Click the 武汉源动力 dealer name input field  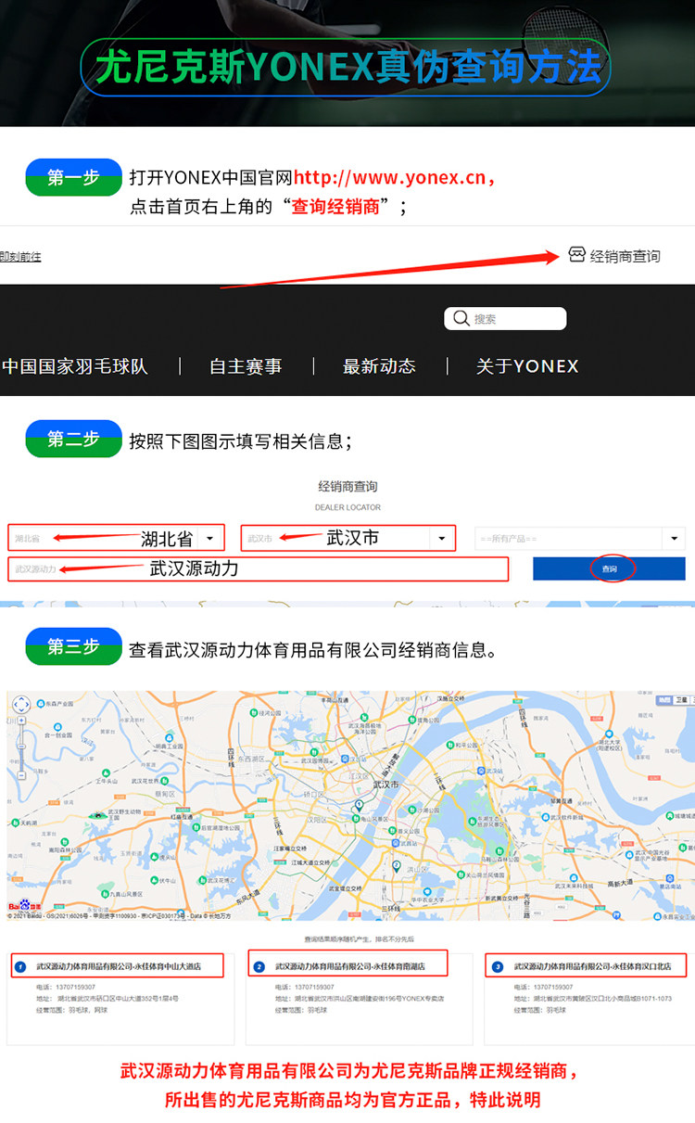(259, 568)
